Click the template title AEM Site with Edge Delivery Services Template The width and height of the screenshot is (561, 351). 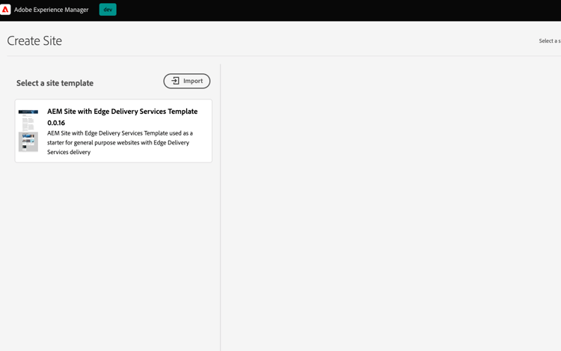tap(123, 112)
